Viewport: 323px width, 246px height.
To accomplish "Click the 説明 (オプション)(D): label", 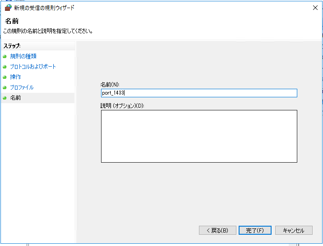I will point(122,106).
